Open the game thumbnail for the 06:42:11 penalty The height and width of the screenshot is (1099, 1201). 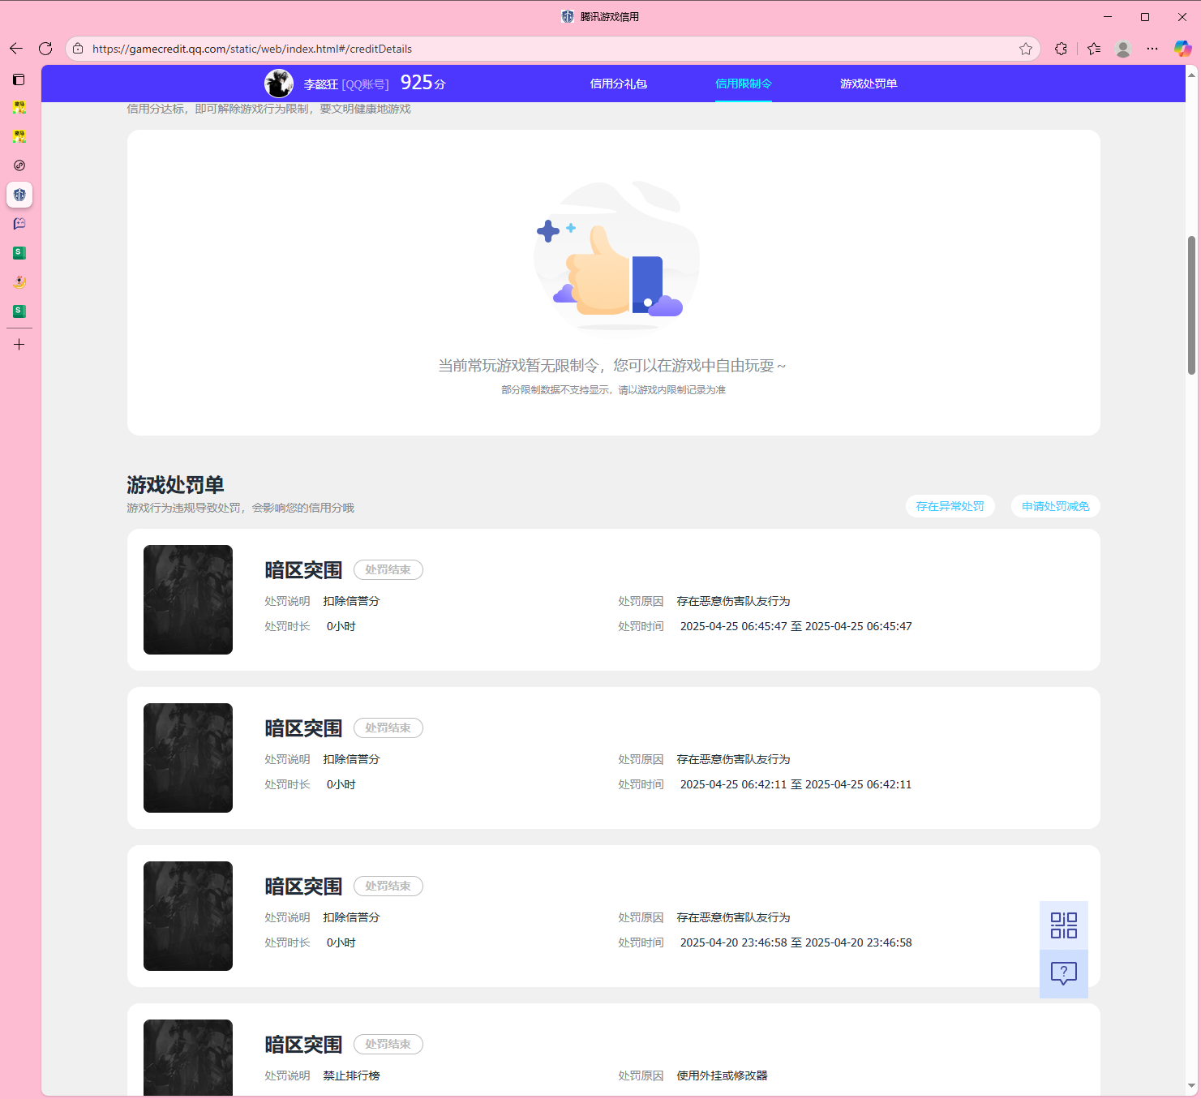click(188, 758)
